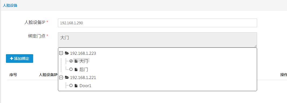Click the open folder icon beside 192.168.1.223

click(x=67, y=53)
